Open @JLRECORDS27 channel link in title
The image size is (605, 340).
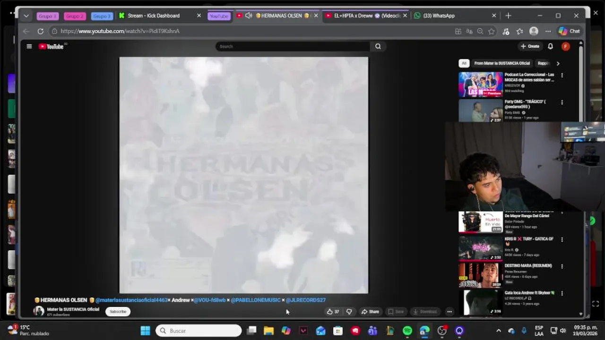(x=306, y=300)
